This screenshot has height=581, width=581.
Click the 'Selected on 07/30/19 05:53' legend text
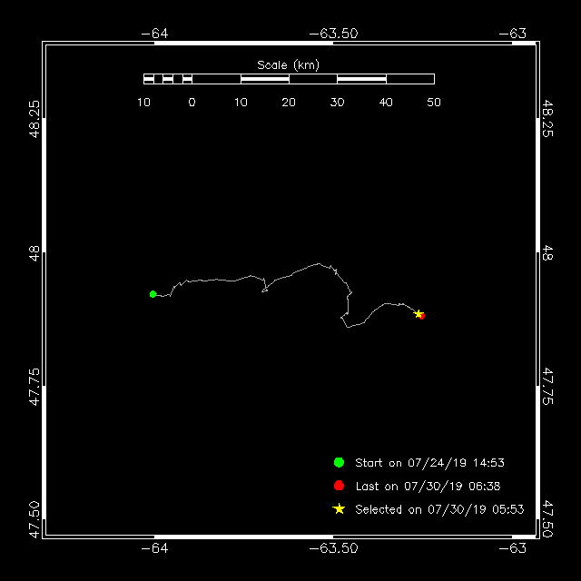tap(439, 510)
